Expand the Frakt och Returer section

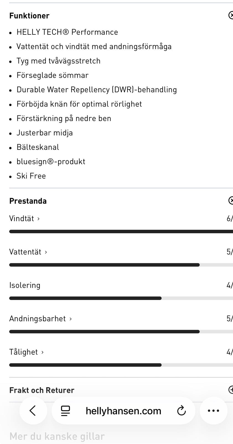click(x=231, y=390)
